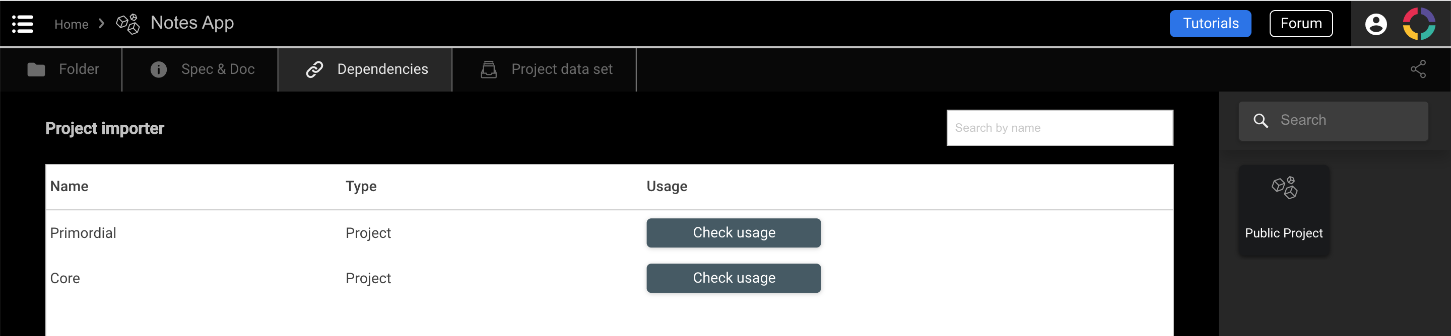1451x336 pixels.
Task: Open the user account profile icon
Action: click(1375, 24)
